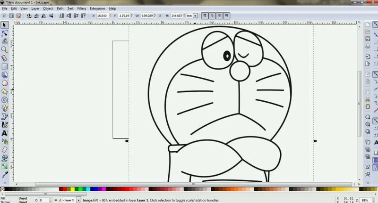Click Rotate 90 degrees clockwise icon
Image resolution: width=378 pixels, height=203 pixels.
tap(36, 16)
